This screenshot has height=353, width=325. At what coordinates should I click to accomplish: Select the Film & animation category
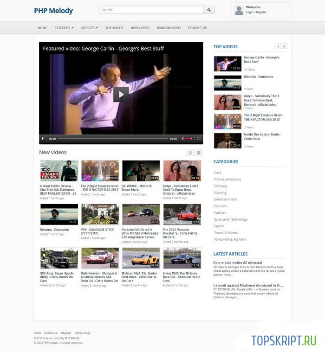click(x=227, y=179)
